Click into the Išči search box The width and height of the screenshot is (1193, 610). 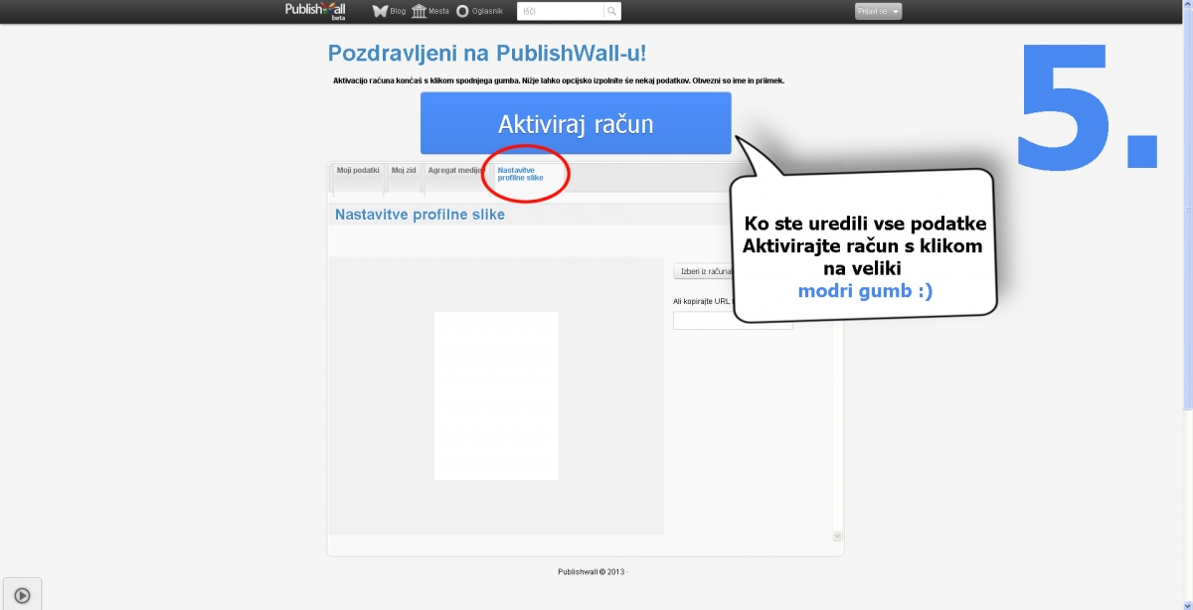[x=560, y=12]
